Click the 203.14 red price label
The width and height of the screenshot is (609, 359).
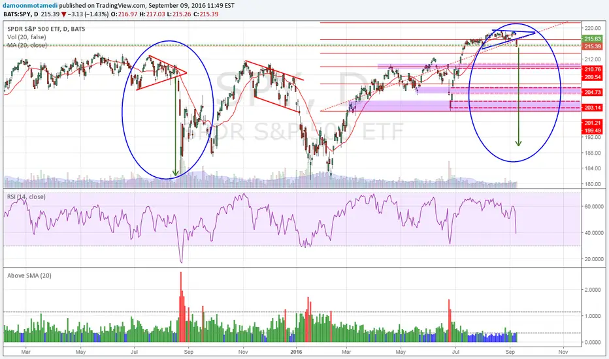pyautogui.click(x=592, y=108)
